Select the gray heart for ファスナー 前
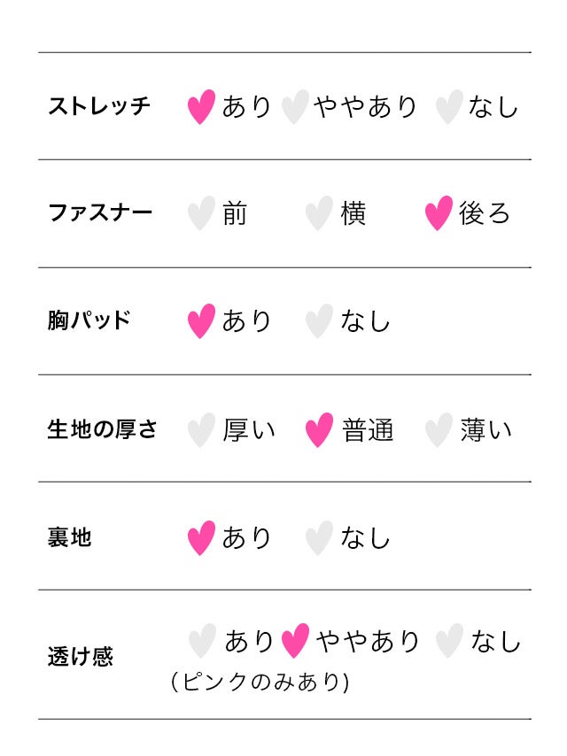This screenshot has height=756, width=567. [201, 213]
